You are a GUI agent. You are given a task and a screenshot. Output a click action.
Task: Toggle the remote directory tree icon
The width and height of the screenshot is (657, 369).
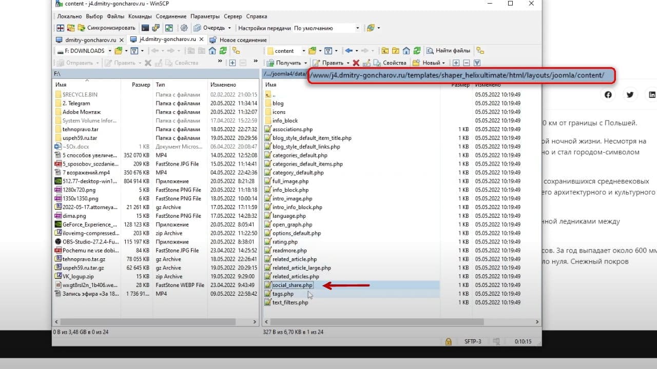pos(480,51)
